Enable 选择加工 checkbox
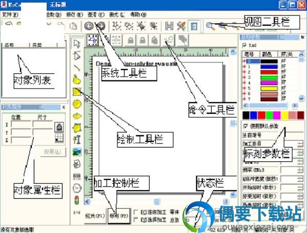 click(135, 220)
